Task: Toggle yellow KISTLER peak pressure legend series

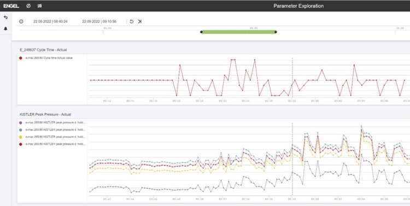Action: (x=52, y=137)
